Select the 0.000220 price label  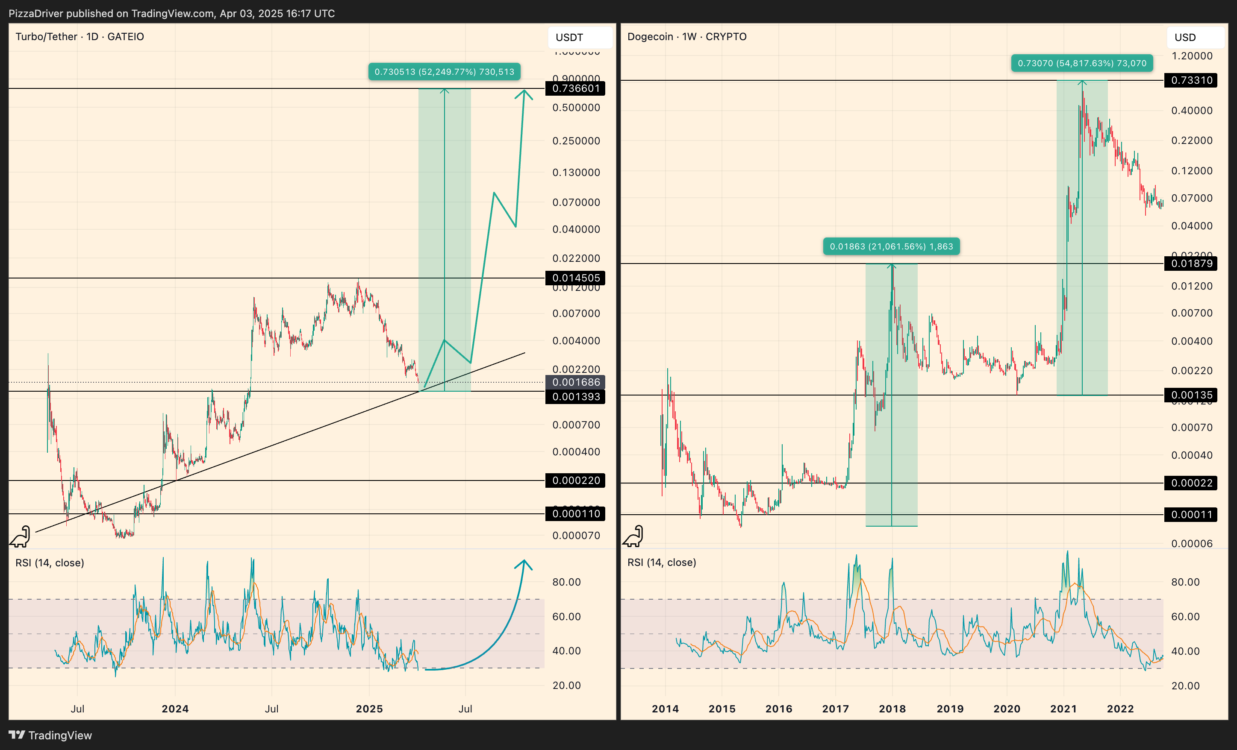[575, 480]
